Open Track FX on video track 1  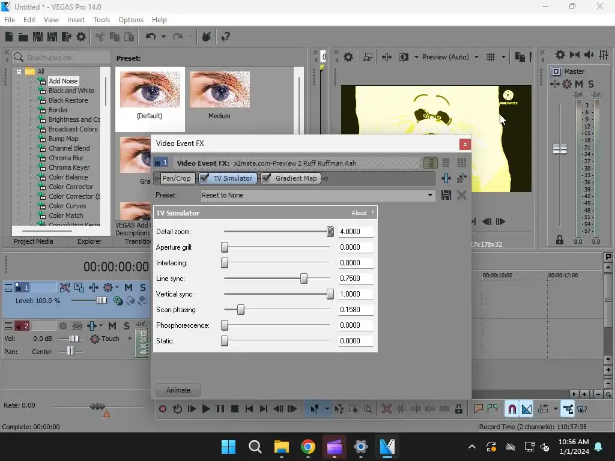[x=108, y=288]
